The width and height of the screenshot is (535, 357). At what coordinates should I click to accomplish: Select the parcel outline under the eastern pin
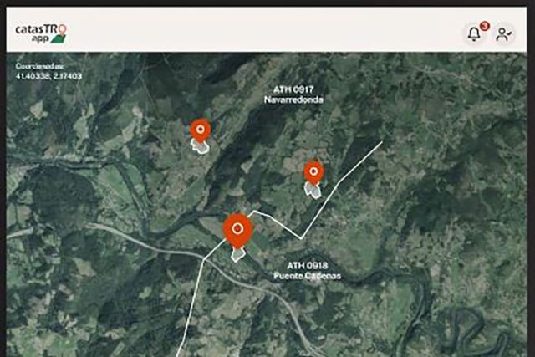tap(313, 190)
